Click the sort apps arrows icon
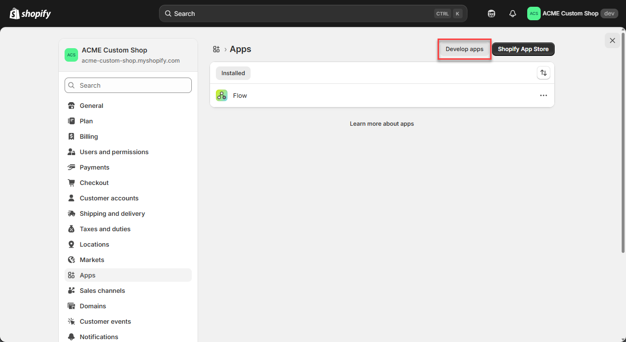 (x=544, y=73)
